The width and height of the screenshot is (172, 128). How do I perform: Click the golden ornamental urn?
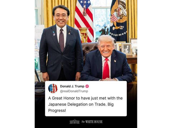[x=84, y=35]
